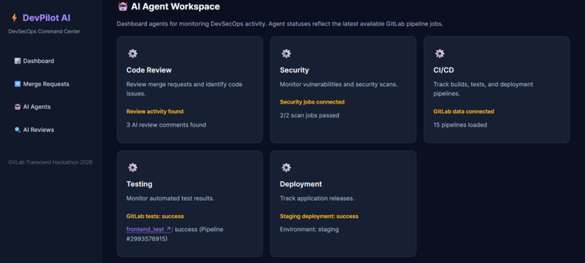Click the CI/CD card title
Image resolution: width=585 pixels, height=263 pixels.
(x=443, y=70)
